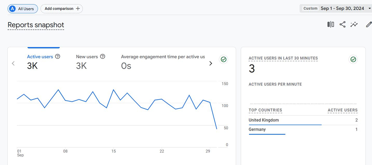Image resolution: width=372 pixels, height=165 pixels.
Task: Share this report icon
Action: tap(342, 24)
